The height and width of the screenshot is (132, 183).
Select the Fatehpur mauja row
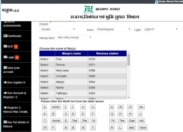pos(44,93)
